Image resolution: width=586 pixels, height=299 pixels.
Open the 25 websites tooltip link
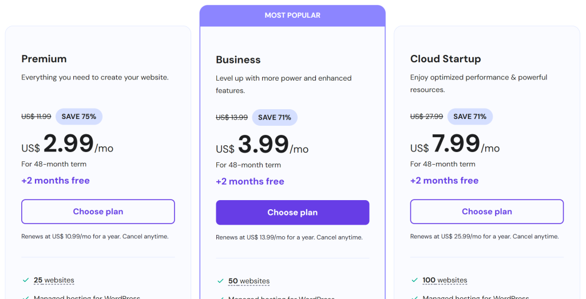(x=54, y=280)
